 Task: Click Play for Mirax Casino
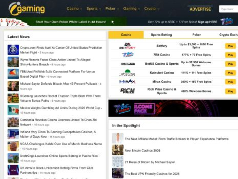(230, 82)
